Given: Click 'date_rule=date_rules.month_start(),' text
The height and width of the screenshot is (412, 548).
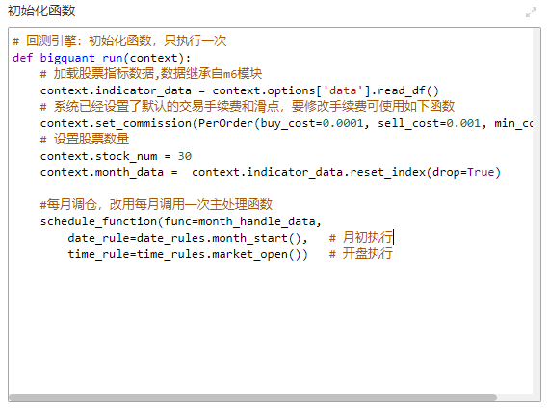Looking at the screenshot, I should [188, 238].
